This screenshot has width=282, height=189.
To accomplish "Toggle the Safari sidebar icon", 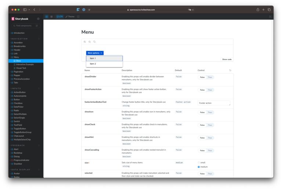I will [x=25, y=10].
